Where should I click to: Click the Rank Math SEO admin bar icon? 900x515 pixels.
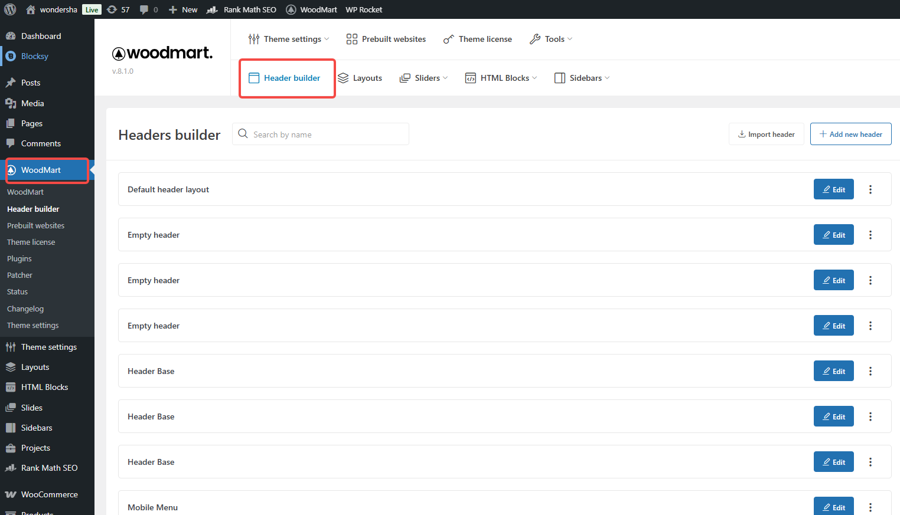213,9
